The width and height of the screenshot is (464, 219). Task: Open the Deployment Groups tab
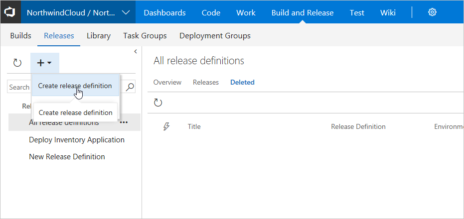215,36
